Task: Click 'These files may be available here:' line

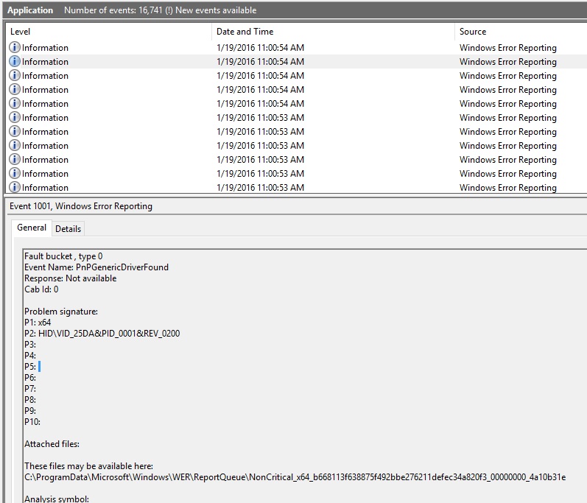Action: pos(88,466)
